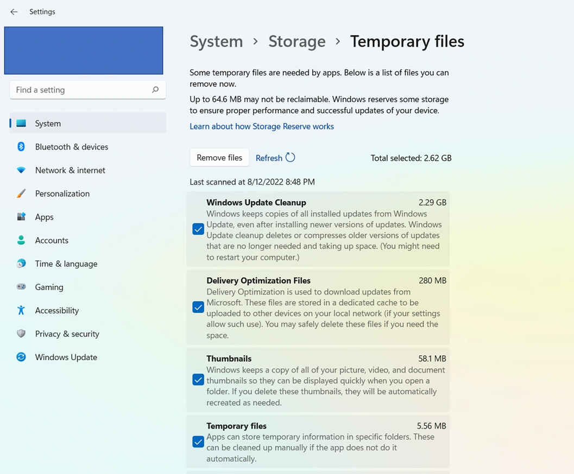Open Learn about how Storage Reserve works
The width and height of the screenshot is (574, 474).
tap(262, 126)
